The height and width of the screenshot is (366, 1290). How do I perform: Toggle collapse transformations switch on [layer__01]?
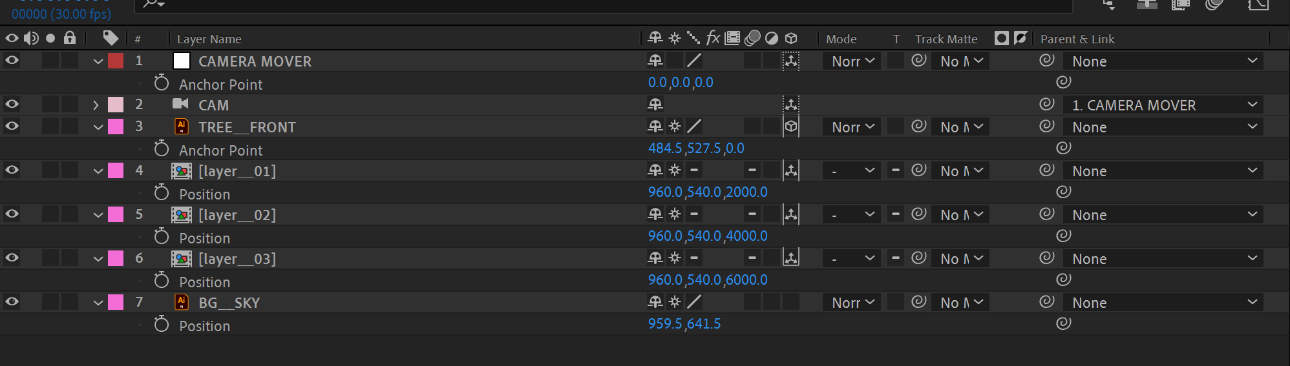click(675, 170)
